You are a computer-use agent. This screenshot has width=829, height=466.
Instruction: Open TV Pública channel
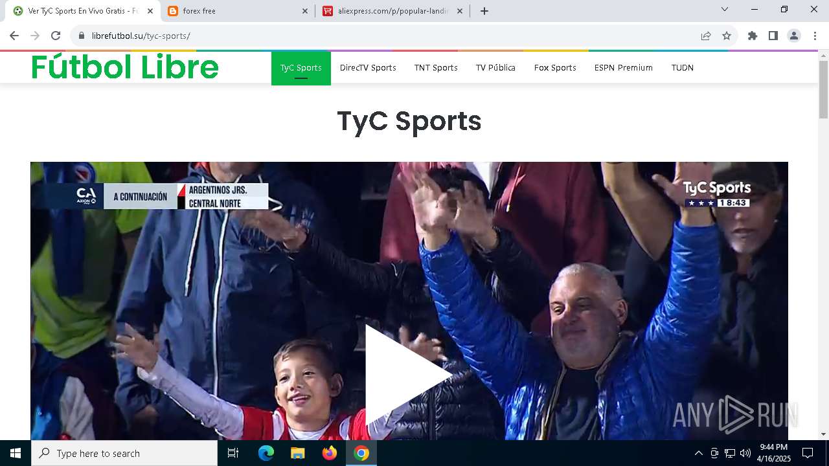(495, 68)
